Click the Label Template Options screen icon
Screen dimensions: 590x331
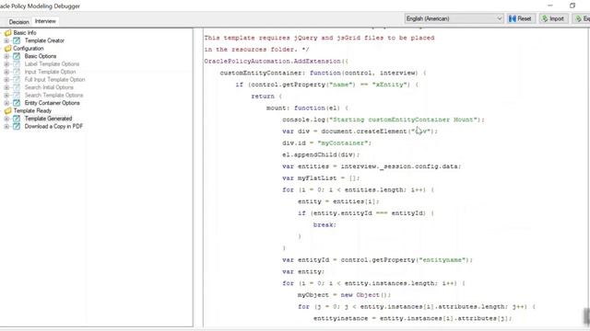click(x=17, y=64)
